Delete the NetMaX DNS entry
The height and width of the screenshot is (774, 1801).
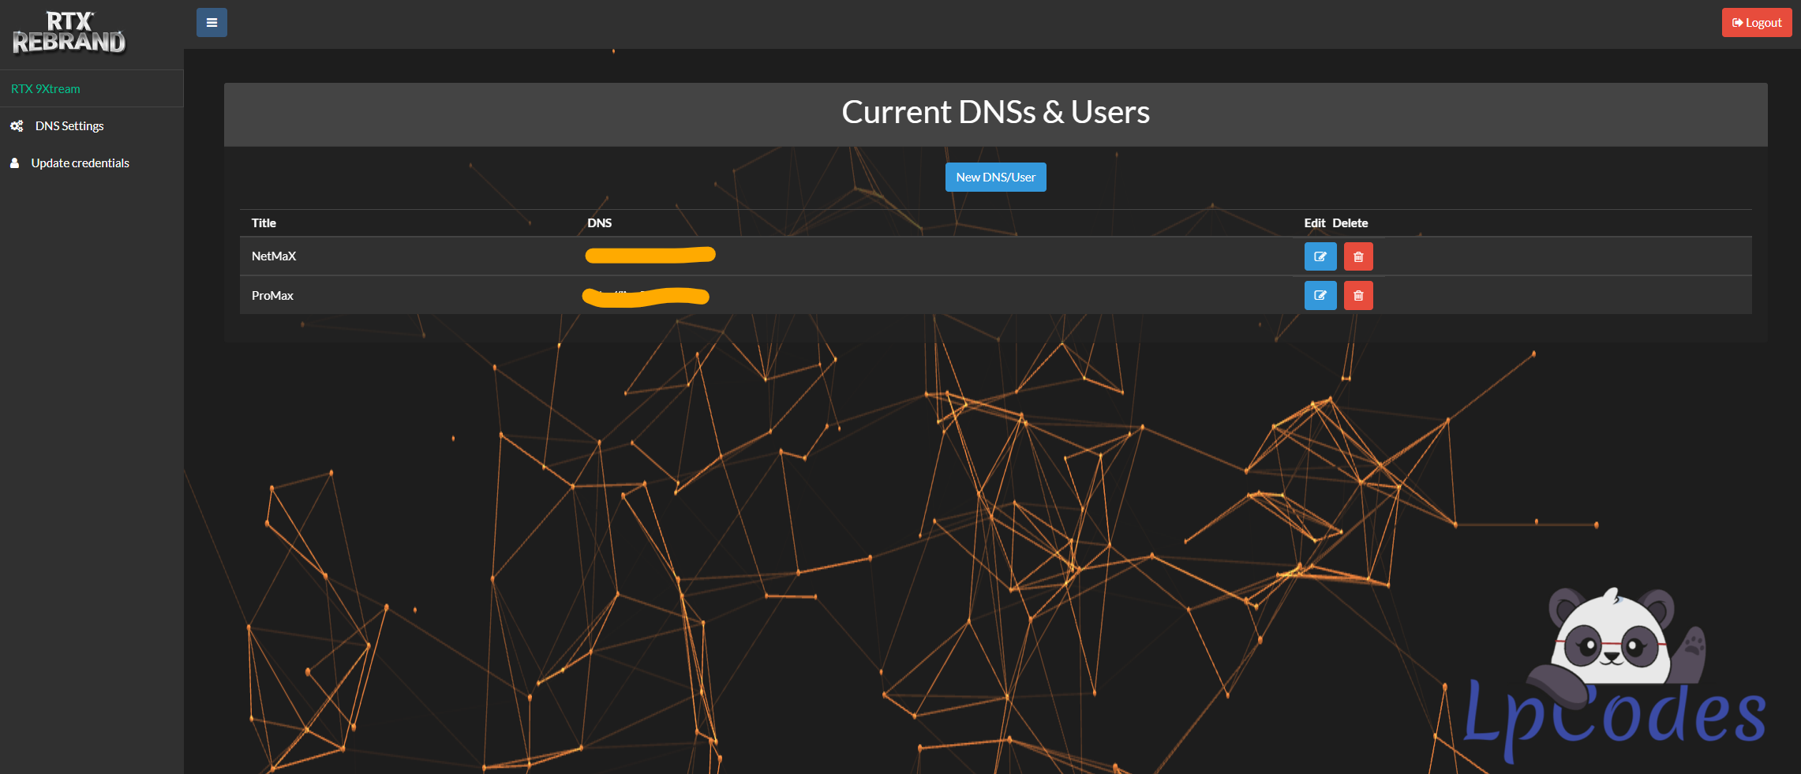pos(1357,256)
